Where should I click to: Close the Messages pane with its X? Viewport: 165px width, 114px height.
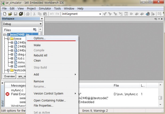[x=2, y=83]
